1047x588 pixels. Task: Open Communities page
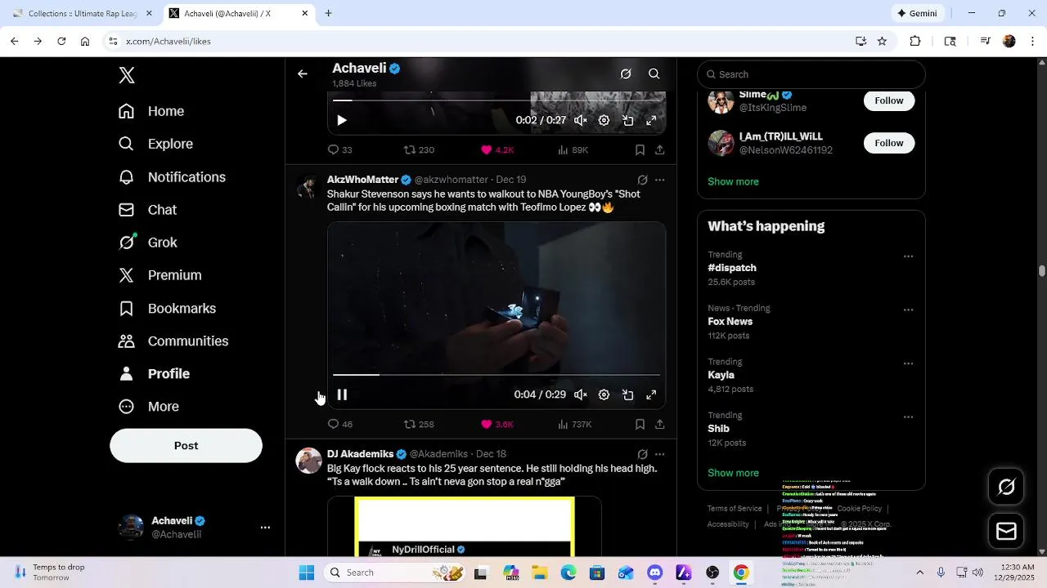(x=173, y=341)
